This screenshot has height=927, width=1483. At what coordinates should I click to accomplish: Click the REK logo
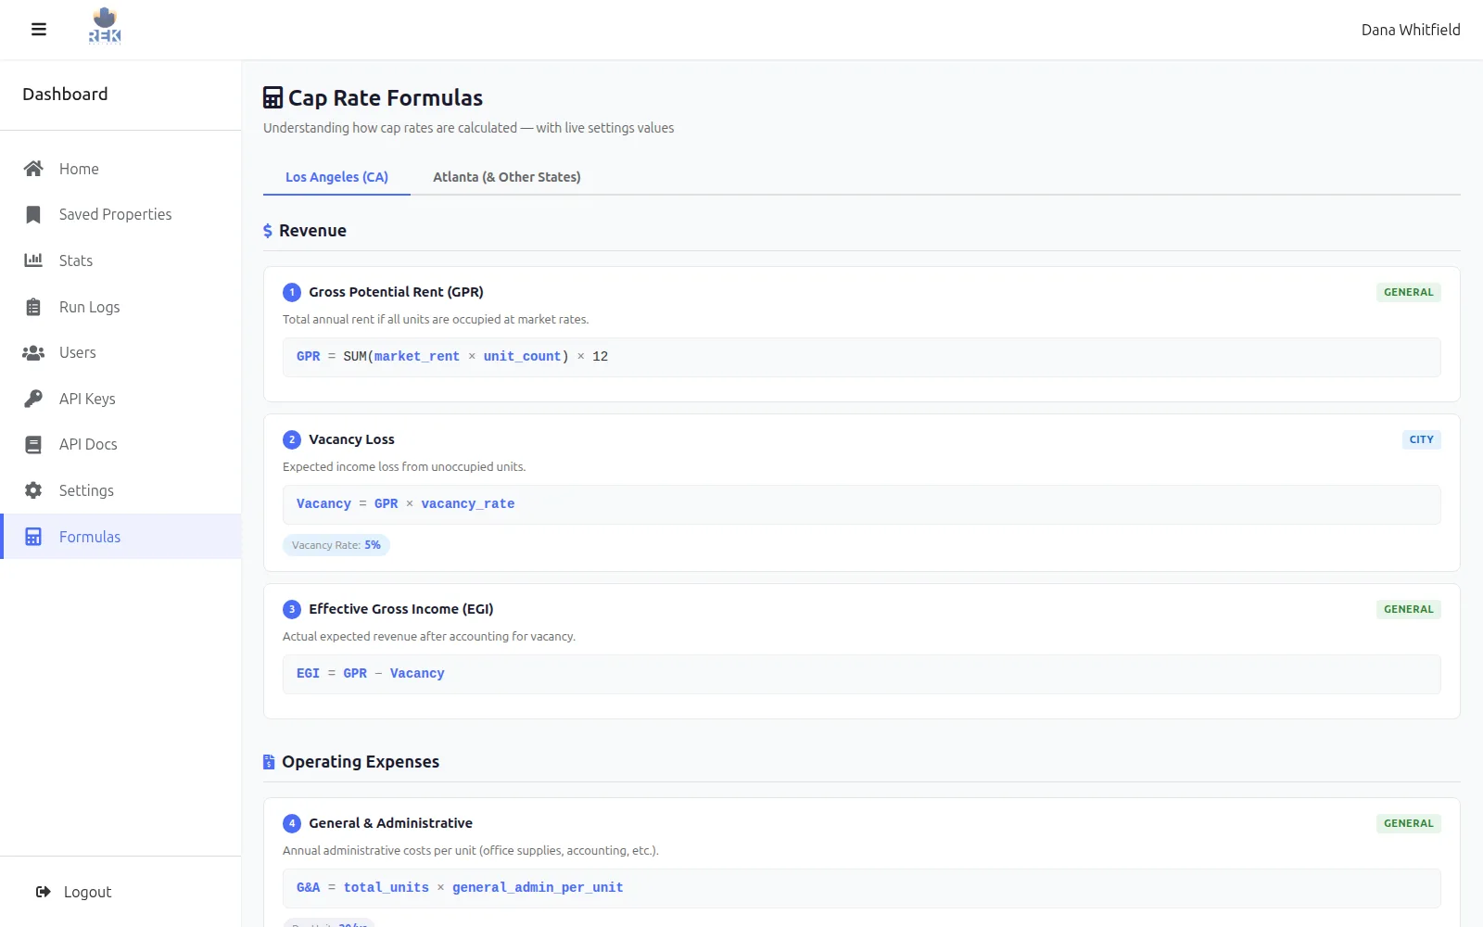pyautogui.click(x=105, y=26)
